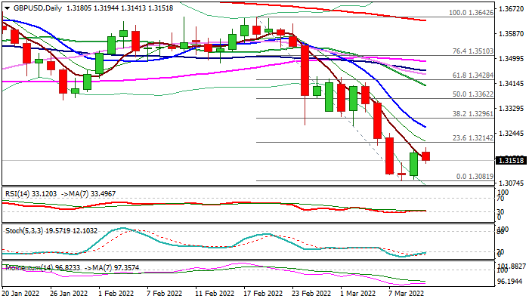Click price axis value 1.30745
This screenshot has height=302, width=529.
tap(512, 183)
